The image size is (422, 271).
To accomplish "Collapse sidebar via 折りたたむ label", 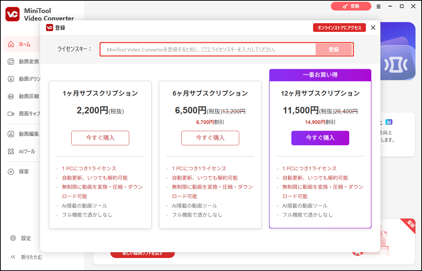I will pyautogui.click(x=31, y=257).
